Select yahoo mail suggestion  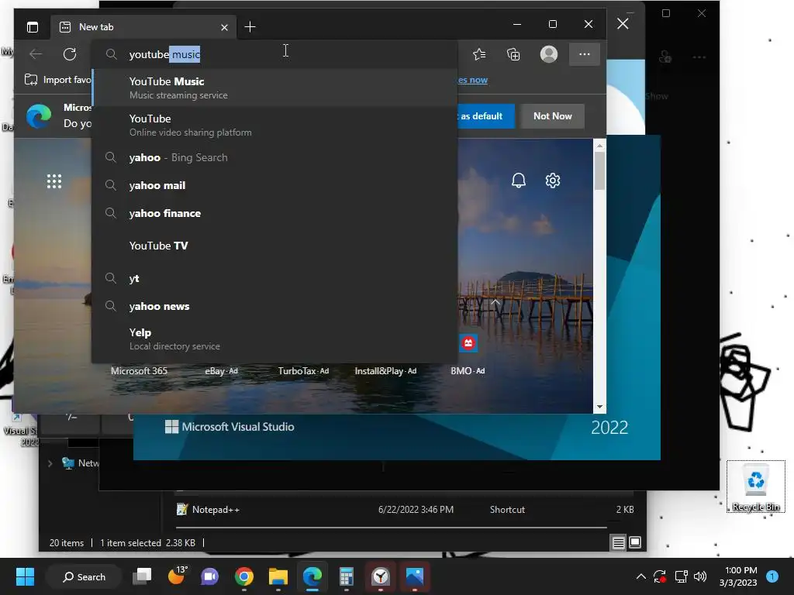pyautogui.click(x=274, y=185)
